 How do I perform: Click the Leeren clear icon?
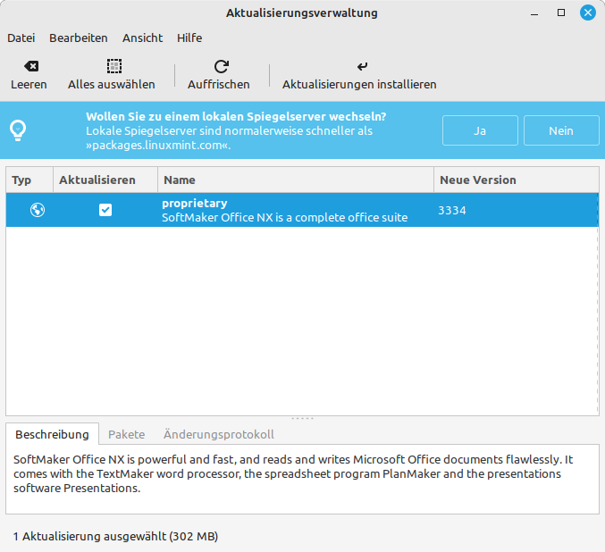click(x=31, y=66)
